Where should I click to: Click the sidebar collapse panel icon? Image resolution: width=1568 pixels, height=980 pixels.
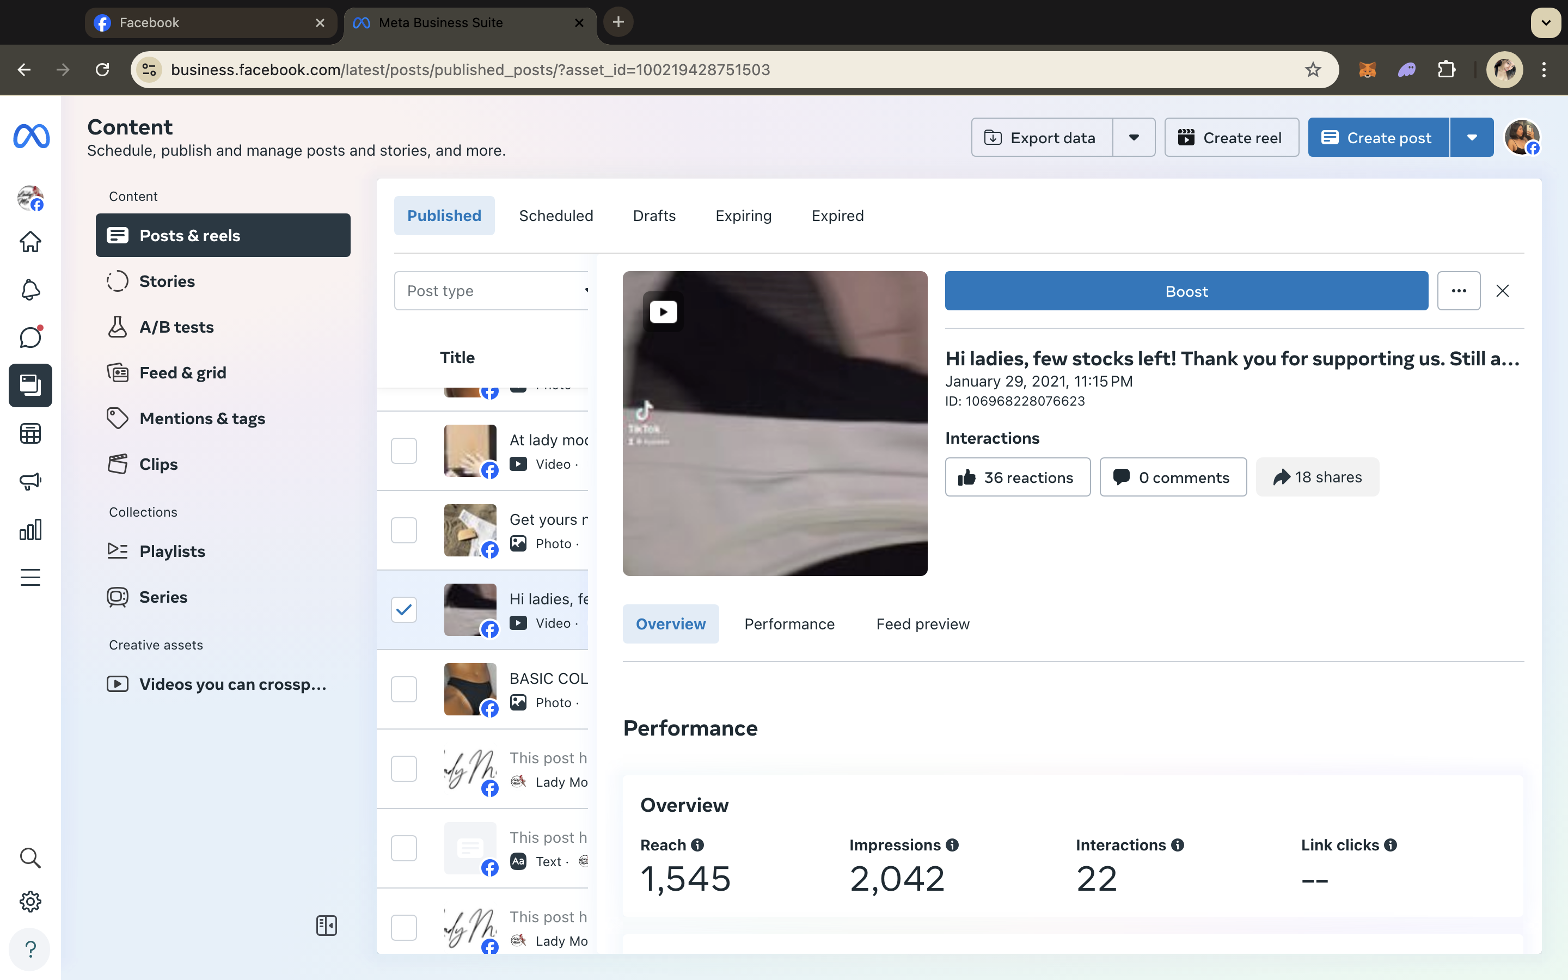327,926
